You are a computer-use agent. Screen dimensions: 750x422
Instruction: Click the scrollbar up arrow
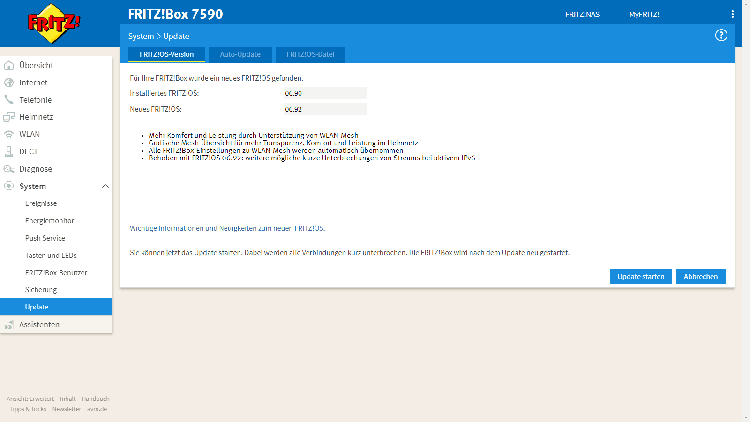click(x=746, y=4)
